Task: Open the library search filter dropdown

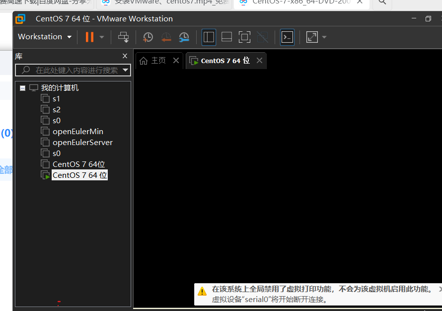Action: 126,70
